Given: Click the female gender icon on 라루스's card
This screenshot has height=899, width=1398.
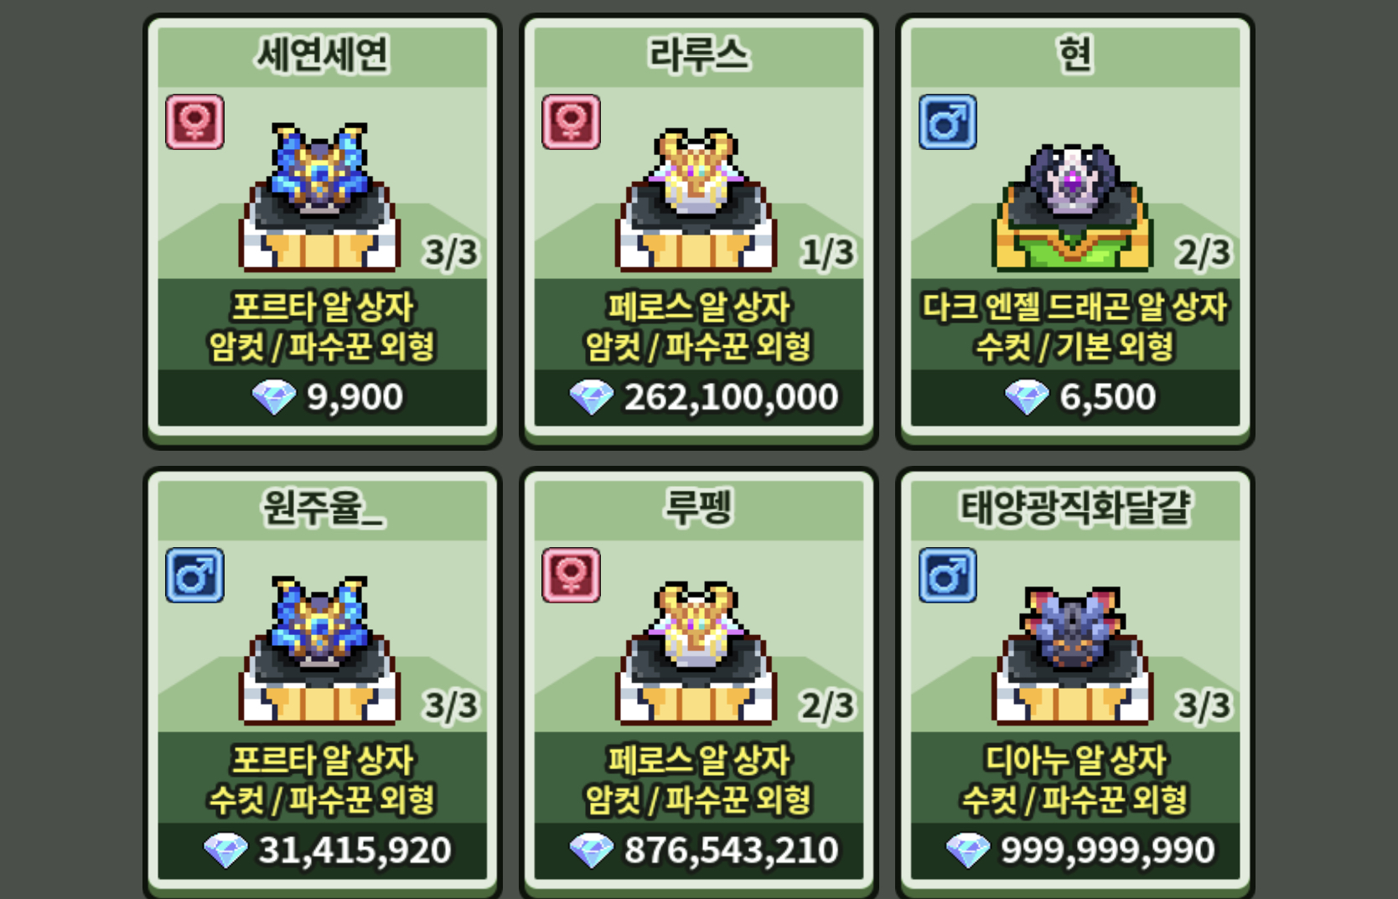Looking at the screenshot, I should click(571, 122).
